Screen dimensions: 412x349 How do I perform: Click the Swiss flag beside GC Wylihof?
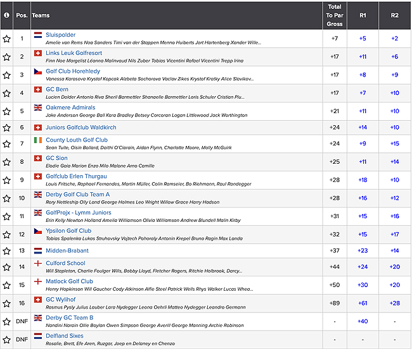(38, 300)
